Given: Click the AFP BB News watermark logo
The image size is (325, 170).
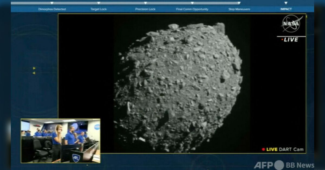Looking at the screenshot, I should (x=284, y=165).
